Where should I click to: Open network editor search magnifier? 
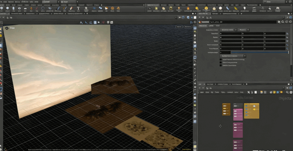tap(287, 92)
